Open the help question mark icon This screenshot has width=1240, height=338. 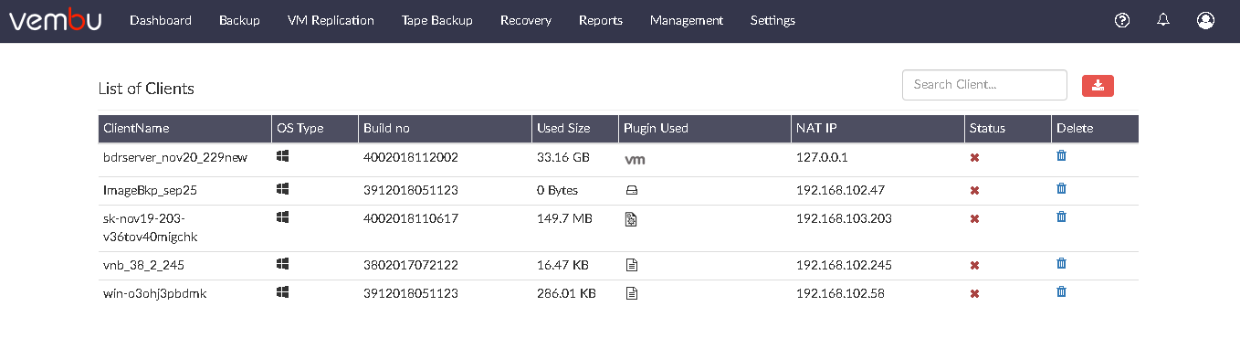click(1122, 20)
